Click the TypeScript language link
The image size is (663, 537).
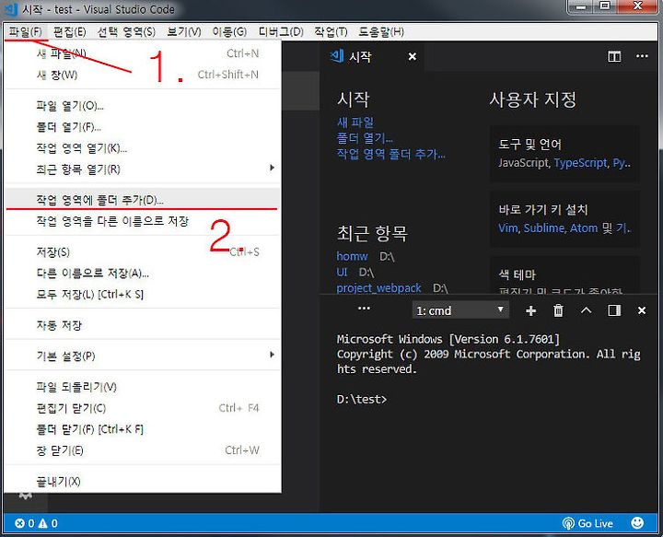(581, 163)
